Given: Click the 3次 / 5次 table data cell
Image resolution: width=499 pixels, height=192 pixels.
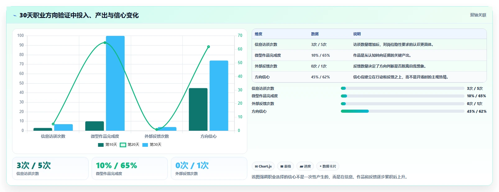Looking at the screenshot, I should (319, 45).
